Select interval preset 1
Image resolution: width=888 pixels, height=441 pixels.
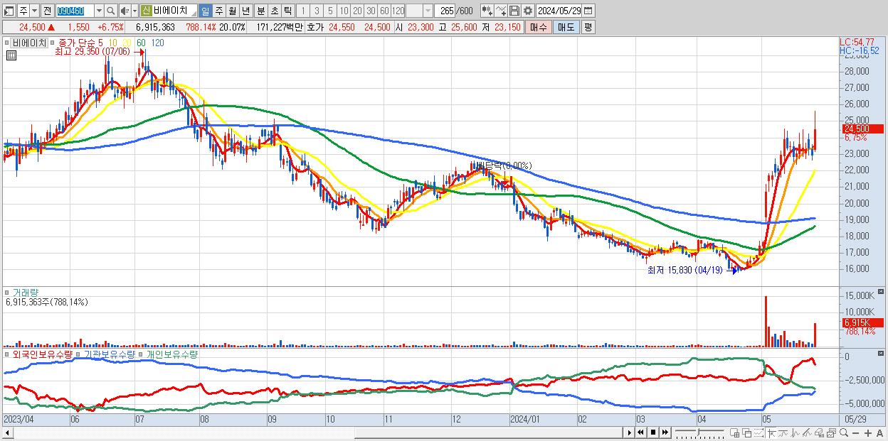[303, 11]
